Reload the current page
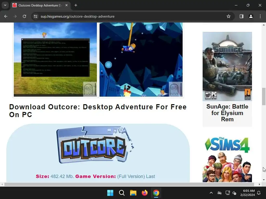This screenshot has height=199, width=266. 24,16
